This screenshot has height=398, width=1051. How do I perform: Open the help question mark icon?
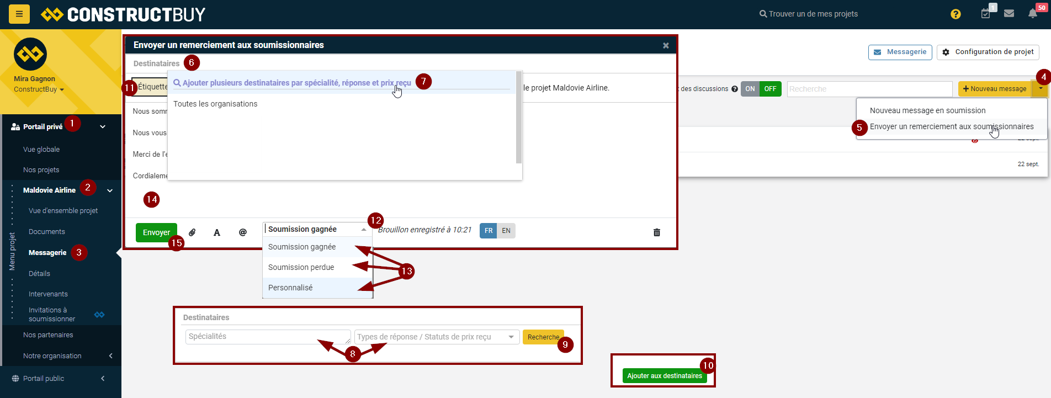[956, 14]
